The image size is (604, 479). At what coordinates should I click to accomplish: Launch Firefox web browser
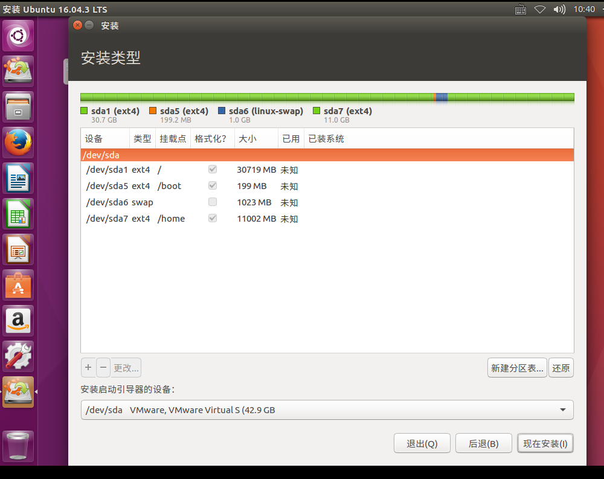18,142
